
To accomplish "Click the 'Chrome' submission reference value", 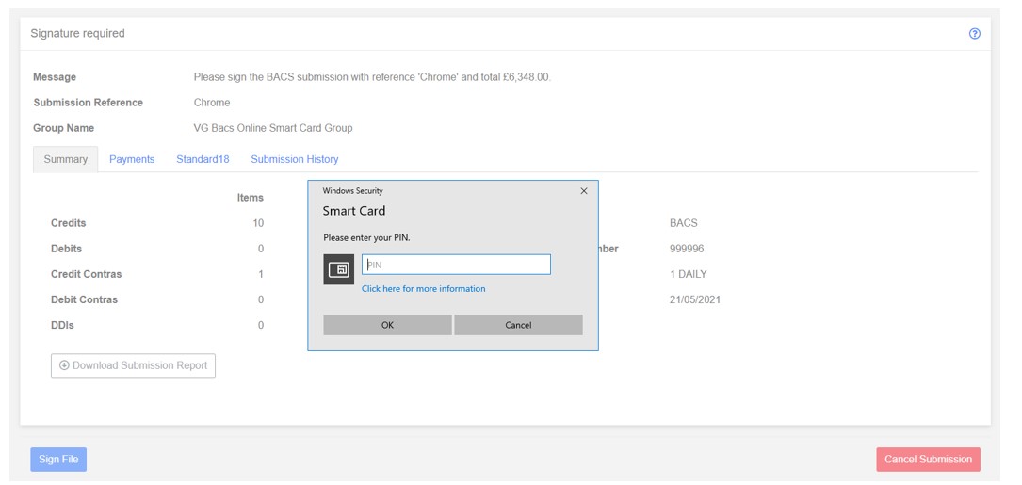I will (212, 103).
